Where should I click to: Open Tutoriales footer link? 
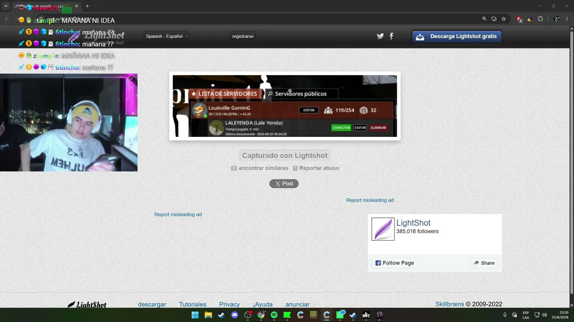[192, 305]
